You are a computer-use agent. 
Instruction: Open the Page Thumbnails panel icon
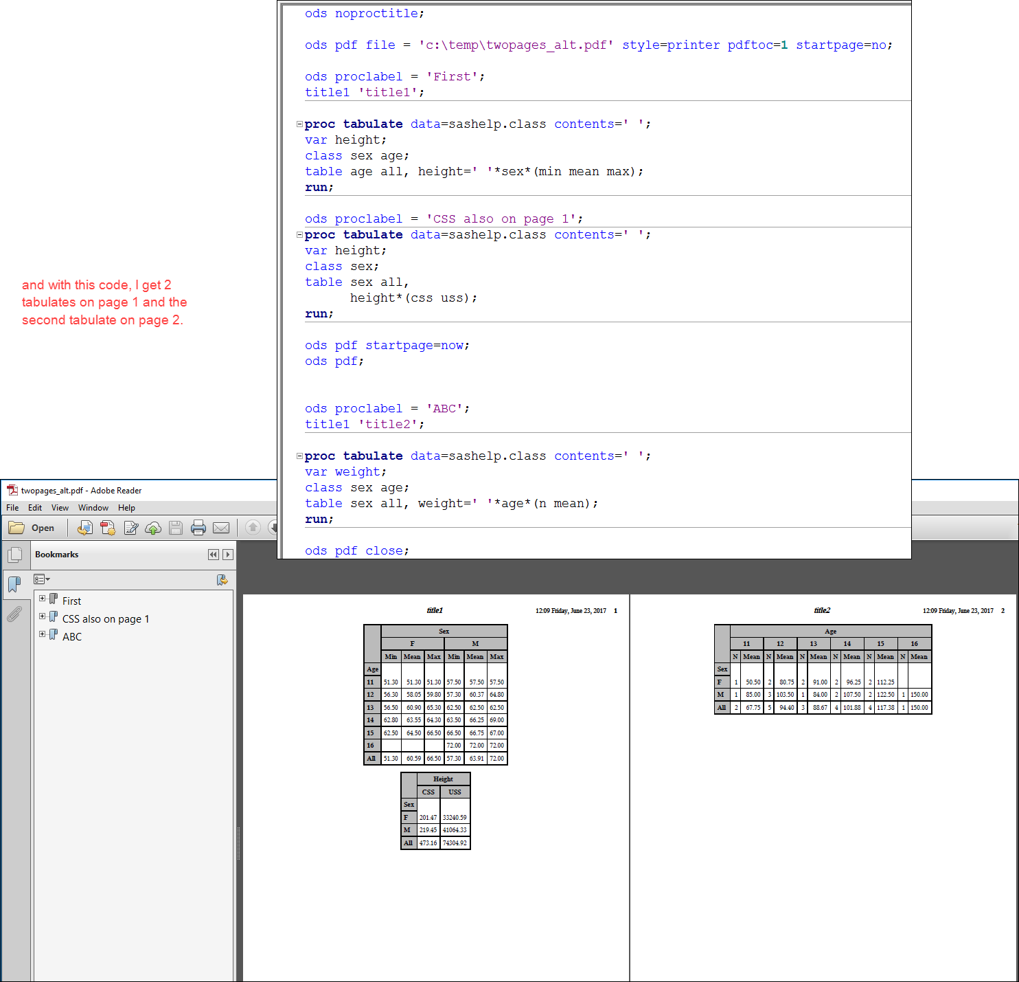[14, 555]
